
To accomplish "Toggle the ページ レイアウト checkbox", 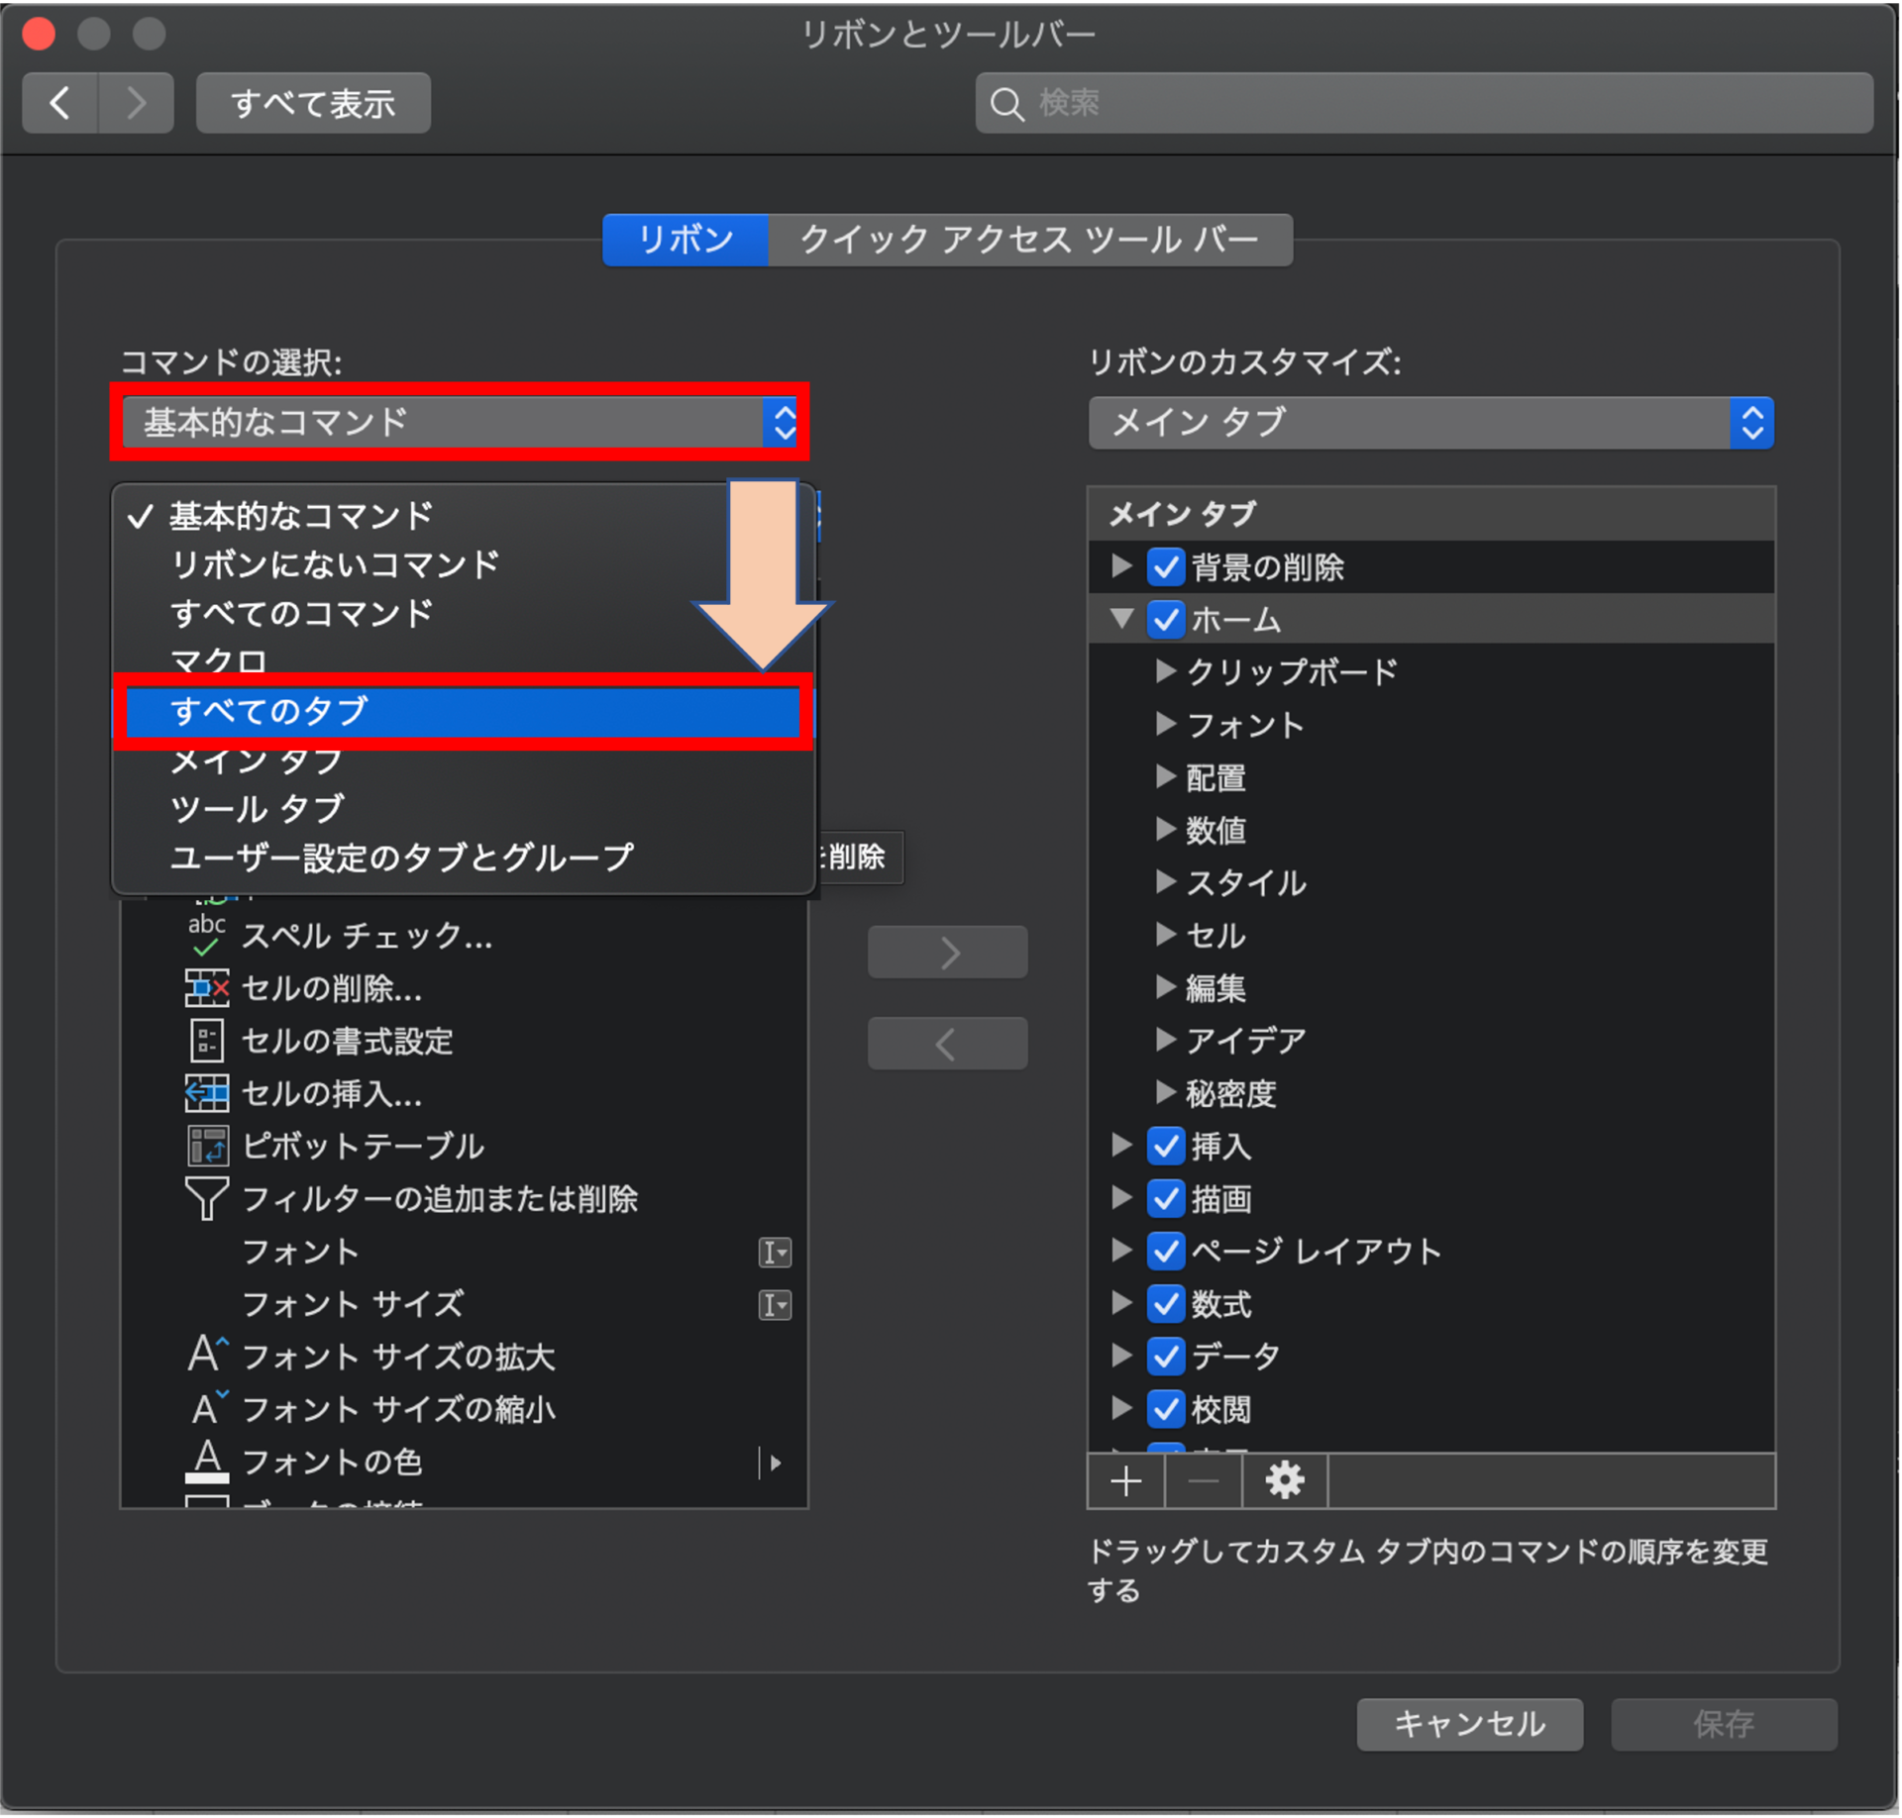I will coord(1166,1252).
